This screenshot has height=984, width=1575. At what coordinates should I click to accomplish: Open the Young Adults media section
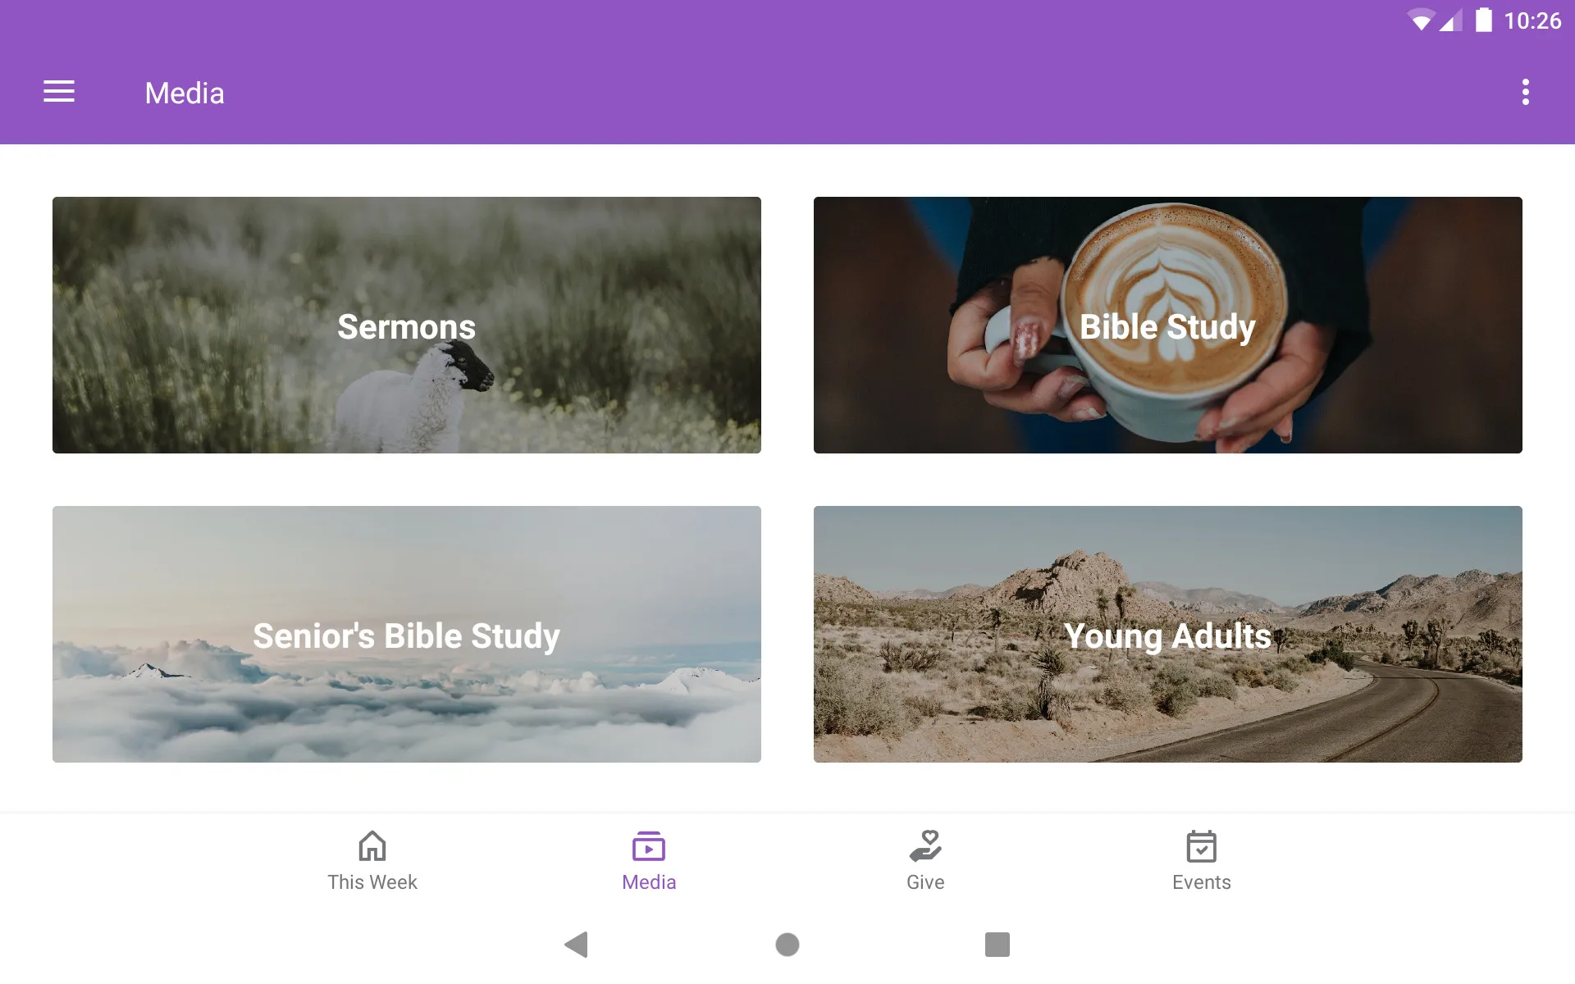coord(1168,634)
